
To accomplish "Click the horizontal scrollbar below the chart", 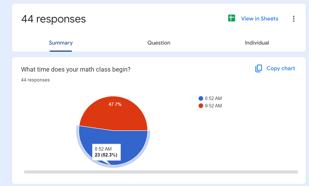I will [x=161, y=172].
